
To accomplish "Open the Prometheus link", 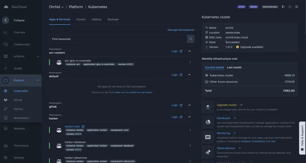I will tap(258, 141).
